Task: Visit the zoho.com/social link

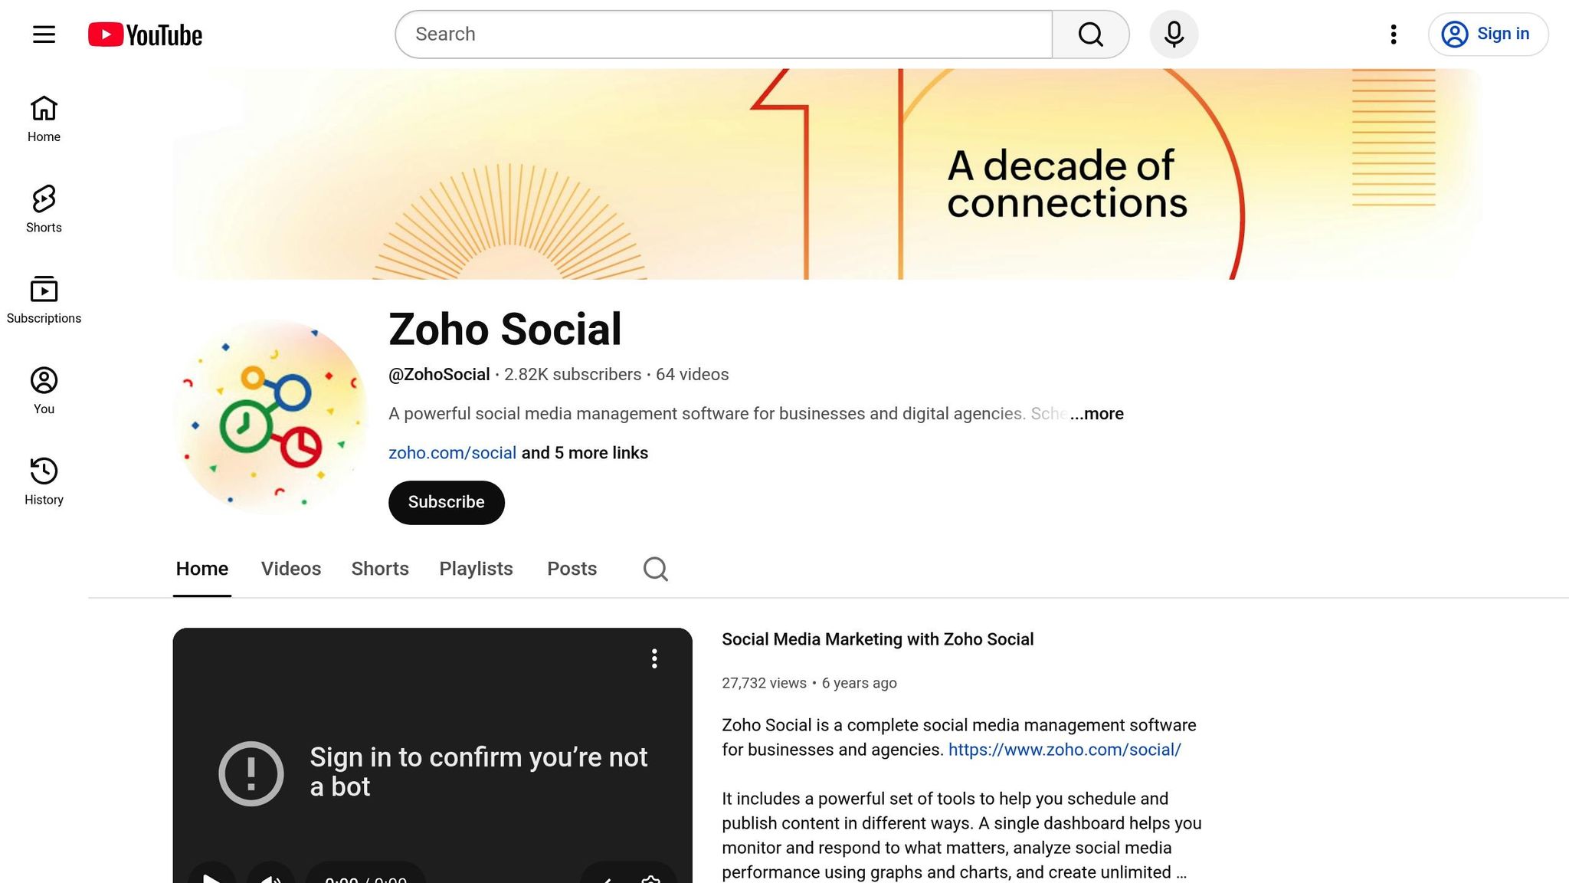Action: coord(451,453)
